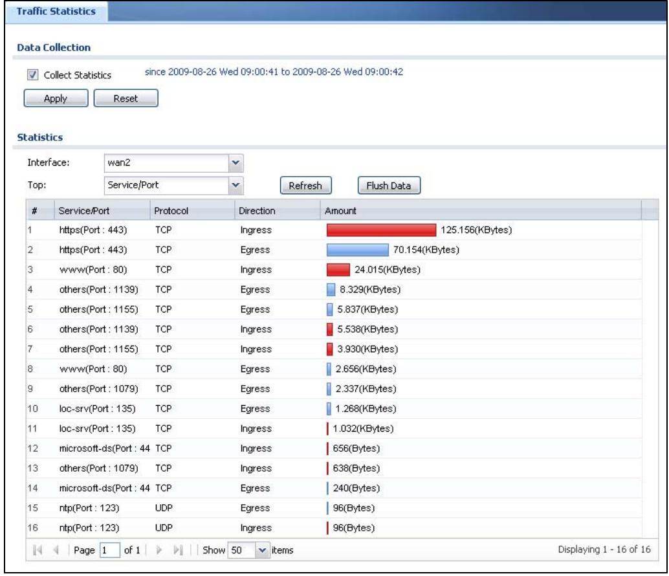Click the Apply button
This screenshot has width=669, height=576.
56,98
